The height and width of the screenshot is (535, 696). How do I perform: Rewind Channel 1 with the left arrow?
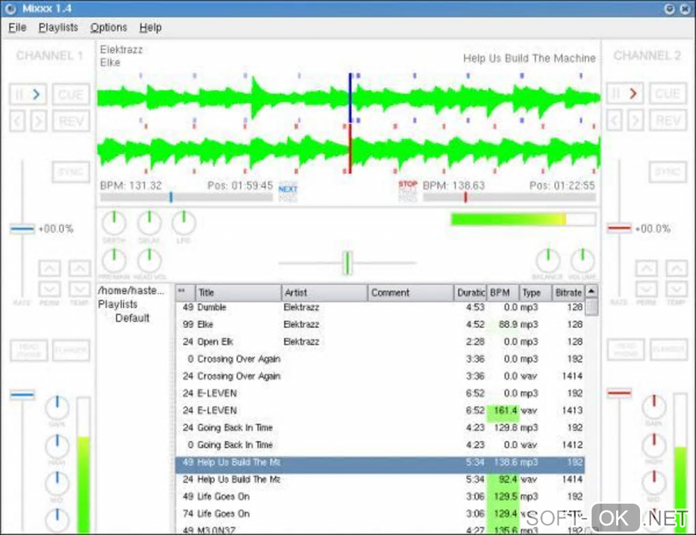(17, 121)
